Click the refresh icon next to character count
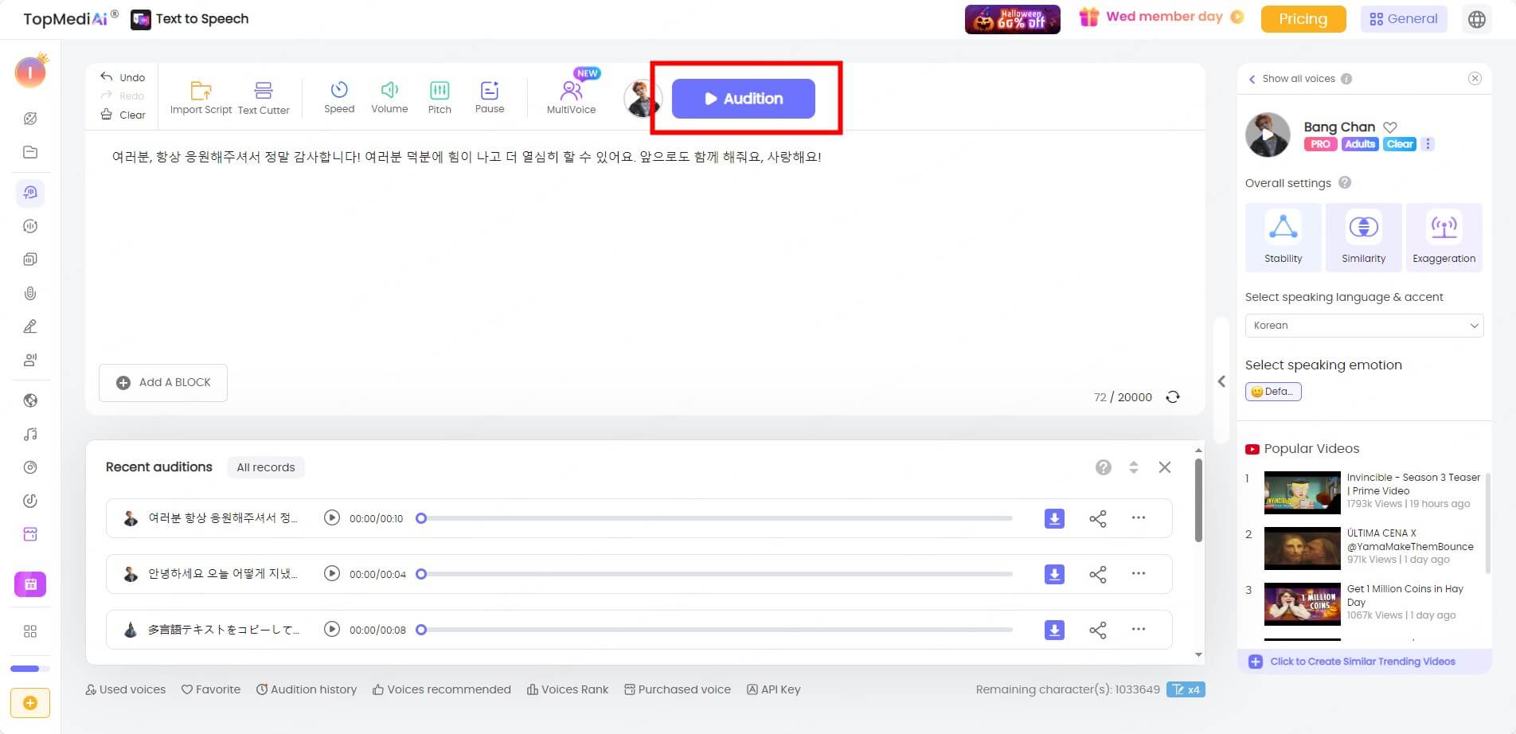This screenshot has height=734, width=1516. point(1173,396)
